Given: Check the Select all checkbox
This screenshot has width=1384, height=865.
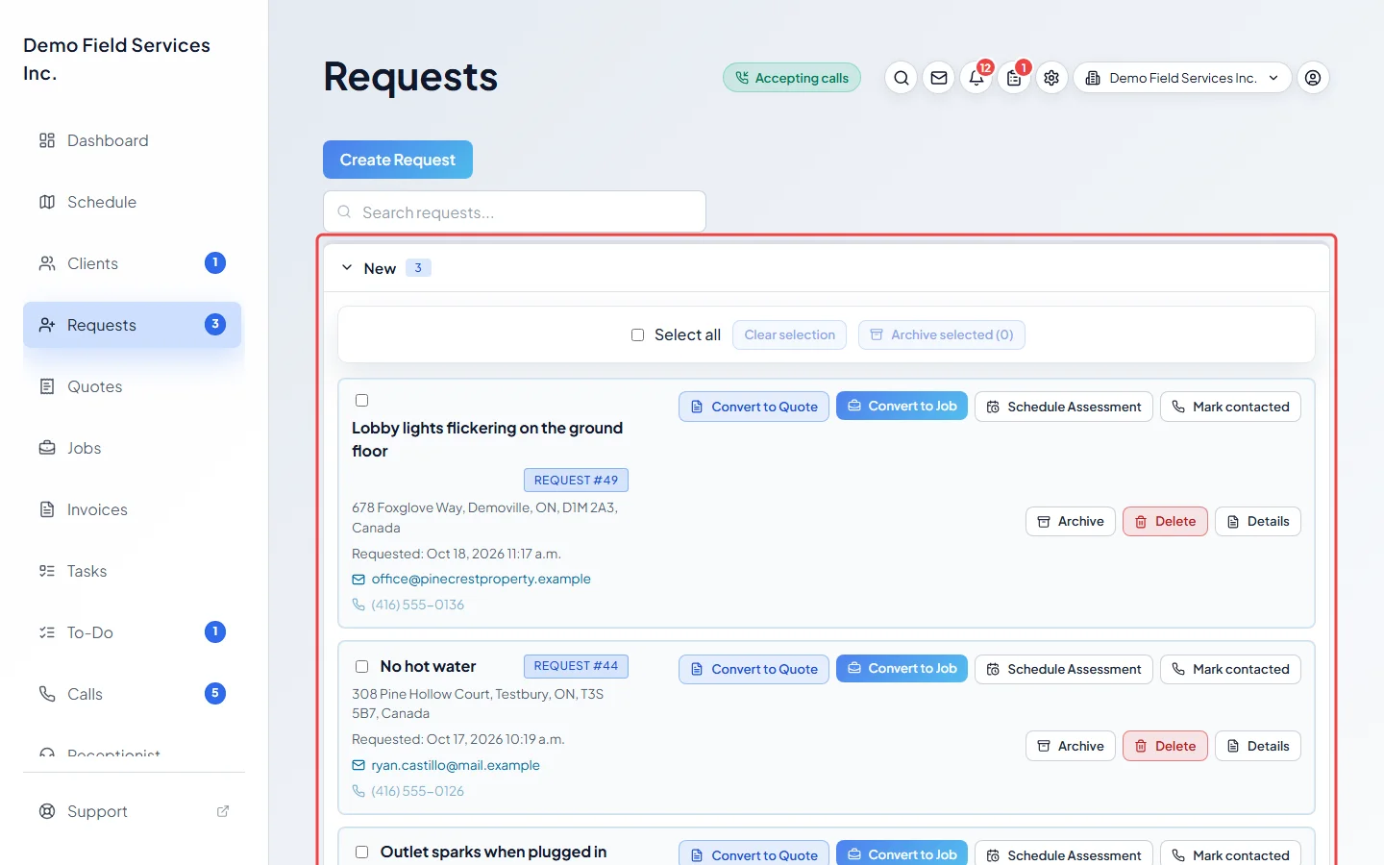Looking at the screenshot, I should (x=637, y=334).
